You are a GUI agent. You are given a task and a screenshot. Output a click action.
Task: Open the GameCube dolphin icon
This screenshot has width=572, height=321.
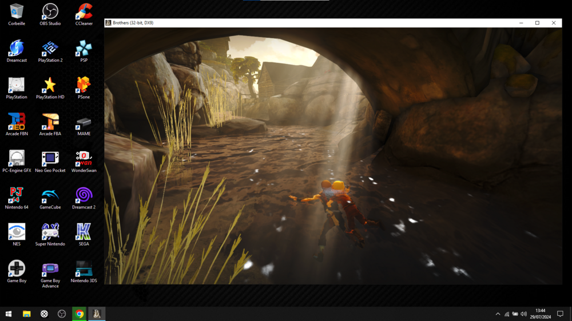[50, 196]
